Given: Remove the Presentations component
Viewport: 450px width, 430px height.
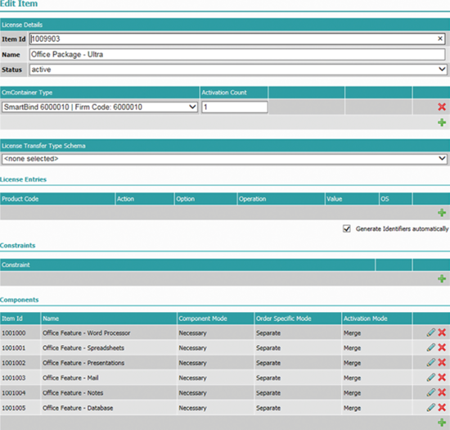Looking at the screenshot, I should point(442,363).
